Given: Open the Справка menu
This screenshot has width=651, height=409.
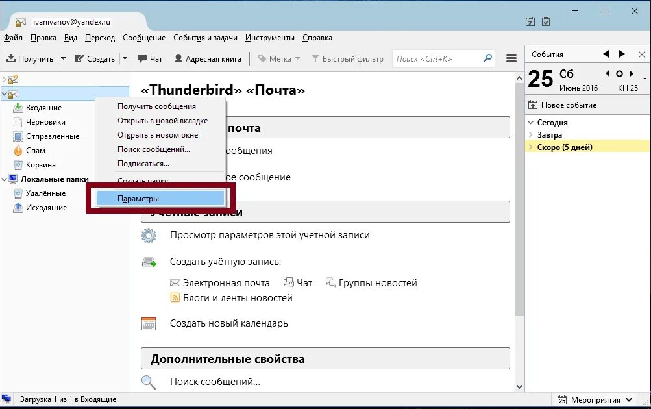Looking at the screenshot, I should [x=317, y=38].
